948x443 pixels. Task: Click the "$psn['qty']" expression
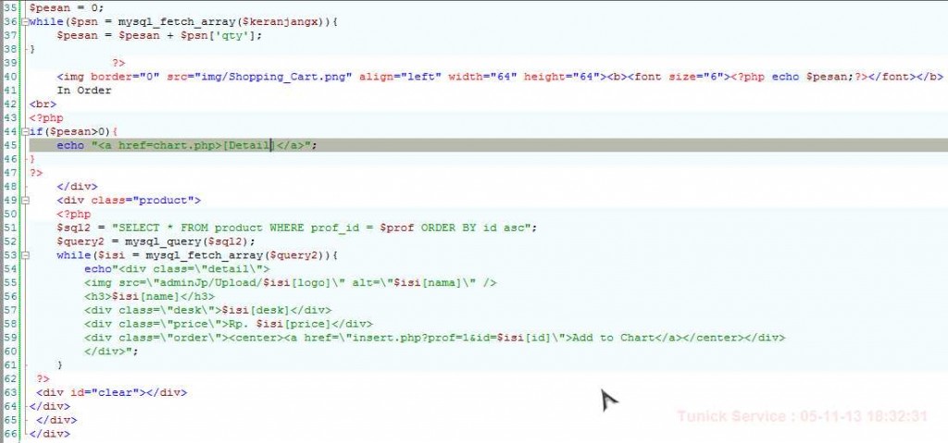pyautogui.click(x=220, y=36)
